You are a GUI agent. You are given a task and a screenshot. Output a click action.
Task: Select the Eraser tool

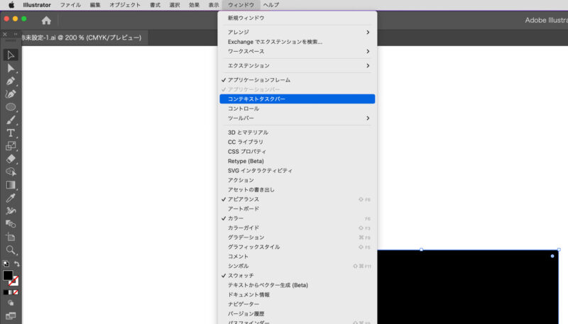[11, 159]
